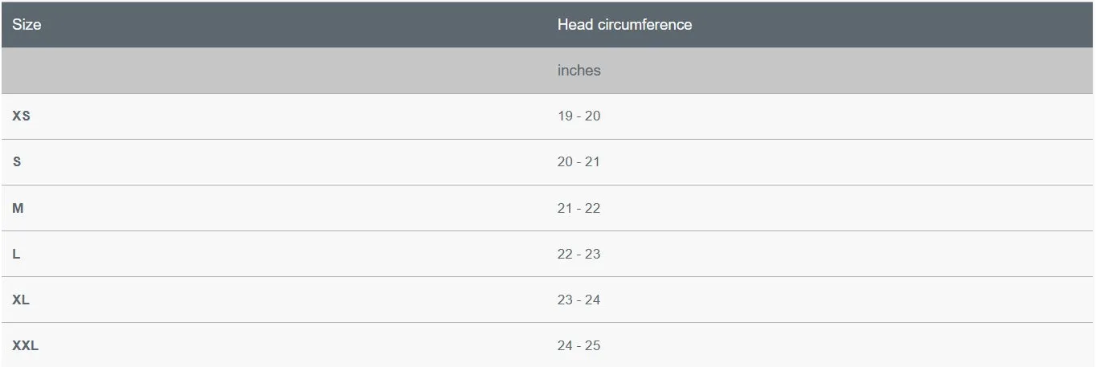Click the 24 - 25 measurement value
1096x367 pixels.
point(579,346)
